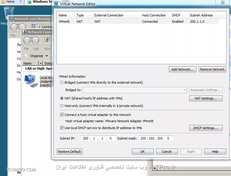Click the Remove Network button
This screenshot has width=231, height=176.
pos(212,69)
